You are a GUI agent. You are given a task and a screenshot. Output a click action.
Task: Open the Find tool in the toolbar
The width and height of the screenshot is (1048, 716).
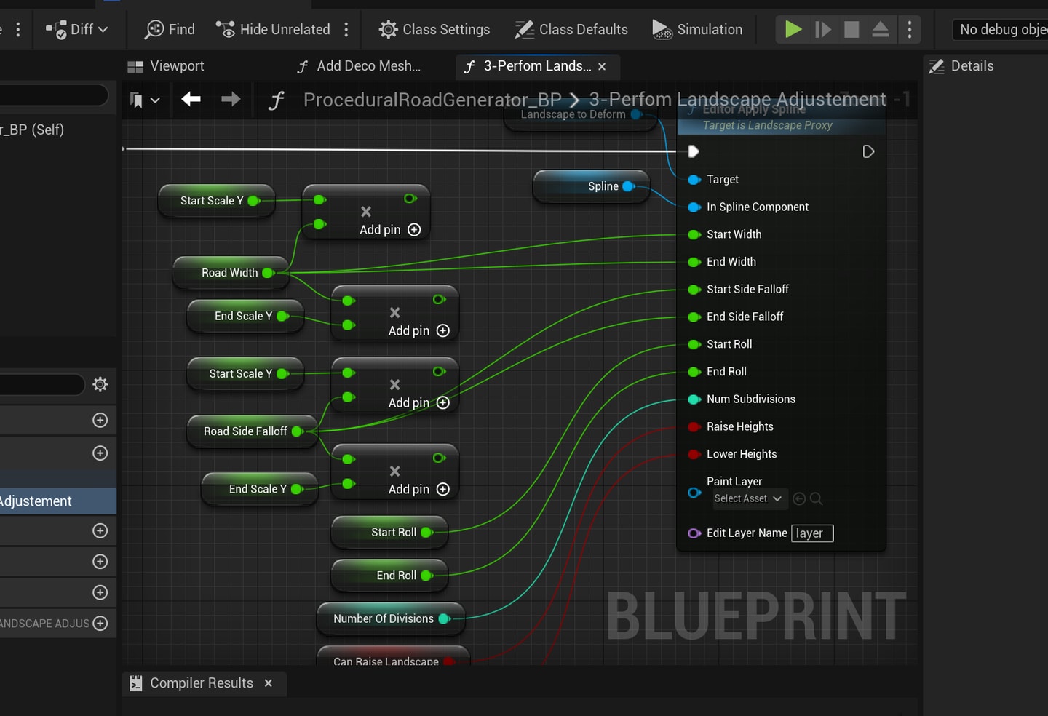(x=170, y=30)
